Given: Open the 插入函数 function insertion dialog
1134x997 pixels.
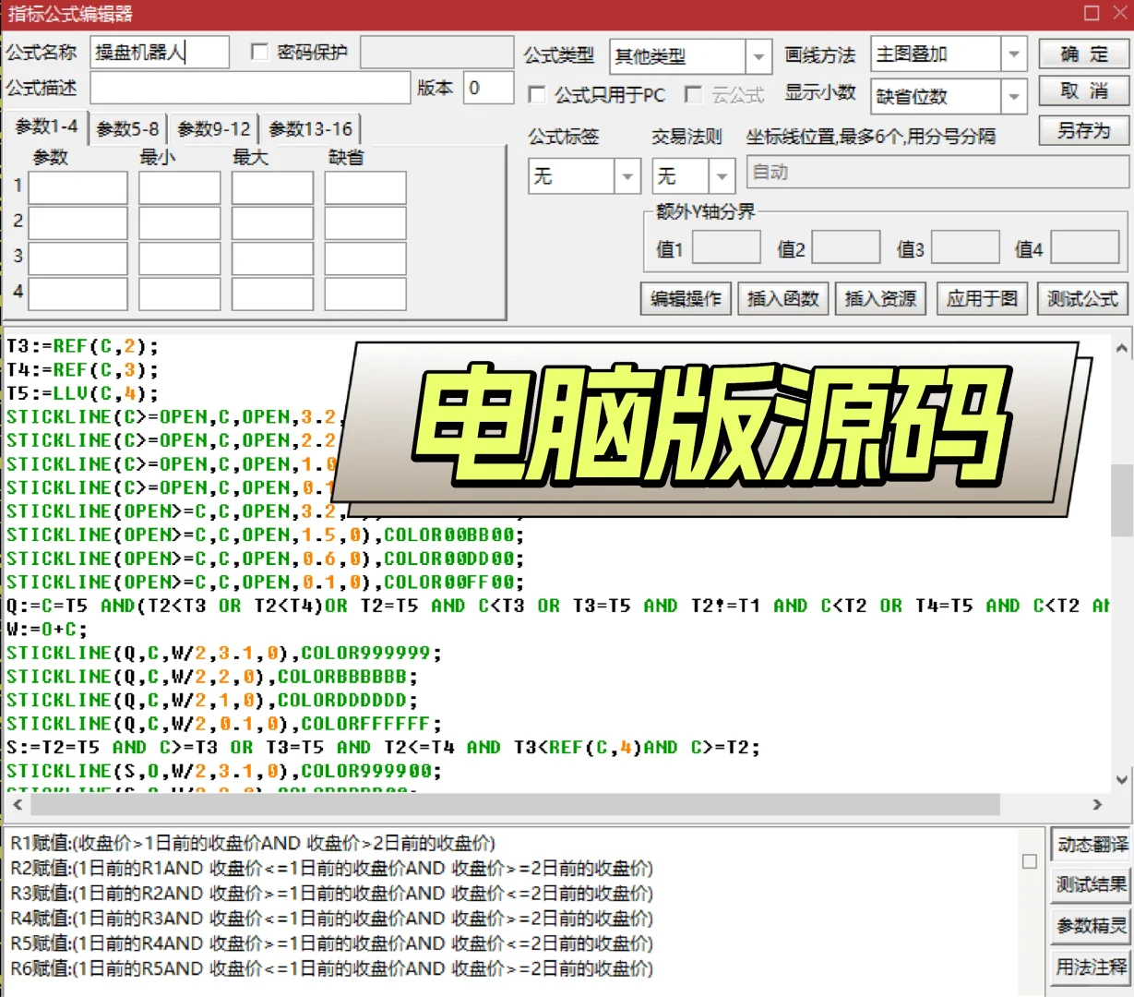Looking at the screenshot, I should tap(782, 298).
